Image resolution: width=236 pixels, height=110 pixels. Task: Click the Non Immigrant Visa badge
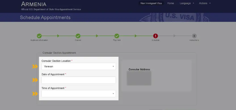pyautogui.click(x=151, y=3)
